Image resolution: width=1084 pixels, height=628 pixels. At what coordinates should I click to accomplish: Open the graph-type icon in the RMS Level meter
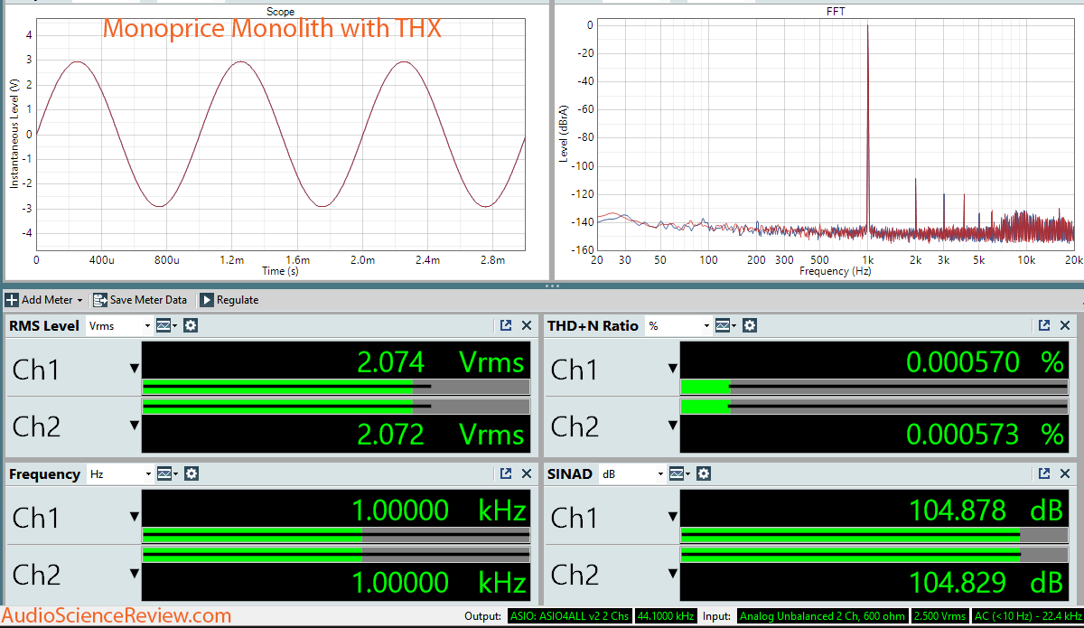coord(167,325)
